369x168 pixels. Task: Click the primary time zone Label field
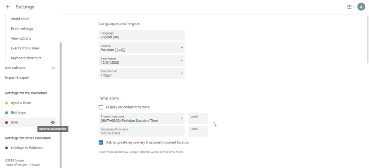(x=198, y=118)
